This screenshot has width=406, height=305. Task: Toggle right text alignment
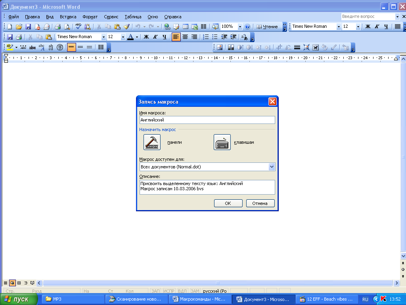pos(194,37)
